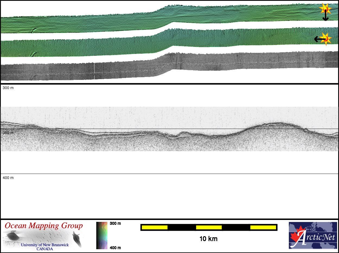The height and width of the screenshot is (253, 339).
Task: Click the 300 m depth axis label in profile
Action: click(8, 88)
